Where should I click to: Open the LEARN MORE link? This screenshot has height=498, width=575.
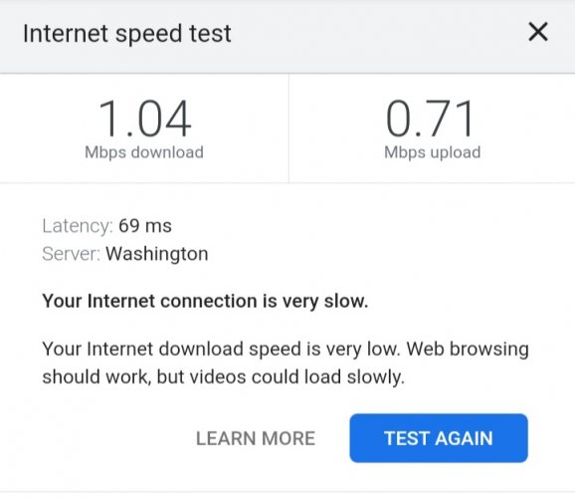point(256,438)
